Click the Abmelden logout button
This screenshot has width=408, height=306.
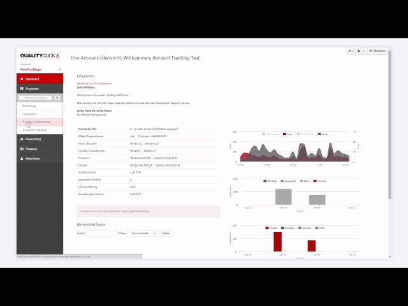point(377,50)
